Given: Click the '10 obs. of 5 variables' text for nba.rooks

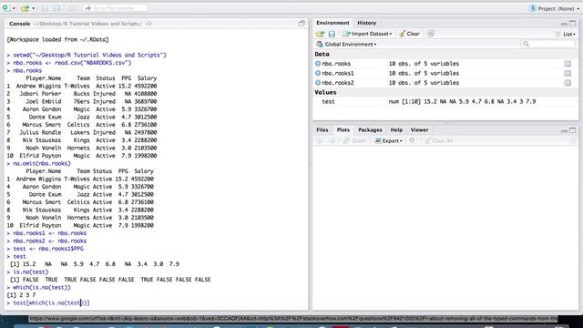Looking at the screenshot, I should pos(424,64).
